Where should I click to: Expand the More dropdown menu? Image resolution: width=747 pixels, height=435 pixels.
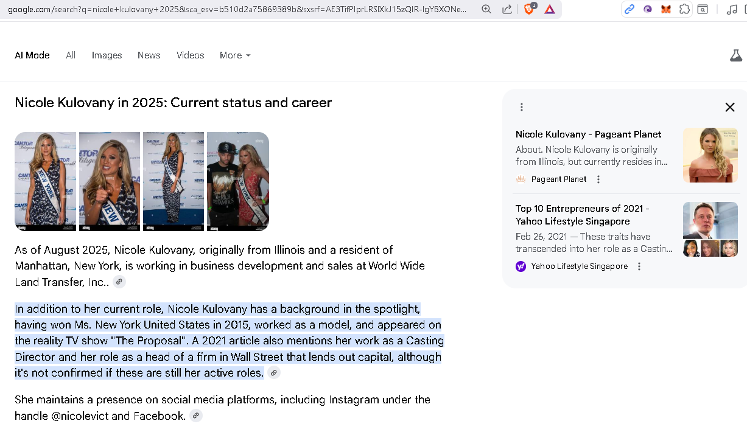pos(235,55)
